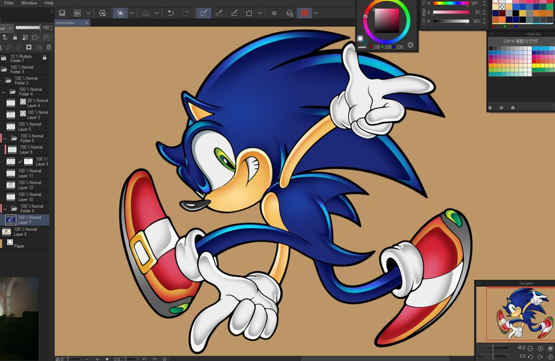Image resolution: width=555 pixels, height=361 pixels.
Task: Open dropdown next to the transform icon
Action: 260,13
